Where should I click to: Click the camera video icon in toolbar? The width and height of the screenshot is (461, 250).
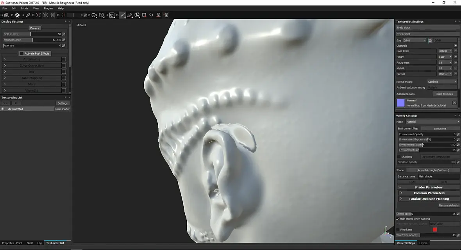click(x=94, y=15)
